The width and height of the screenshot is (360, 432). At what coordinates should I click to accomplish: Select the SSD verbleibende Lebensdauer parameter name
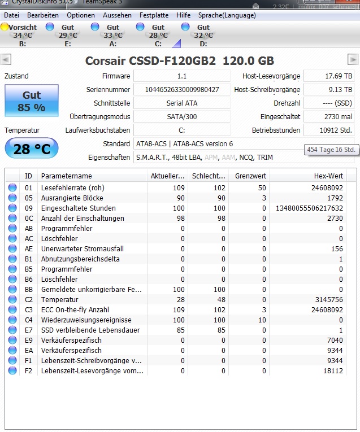pyautogui.click(x=90, y=330)
